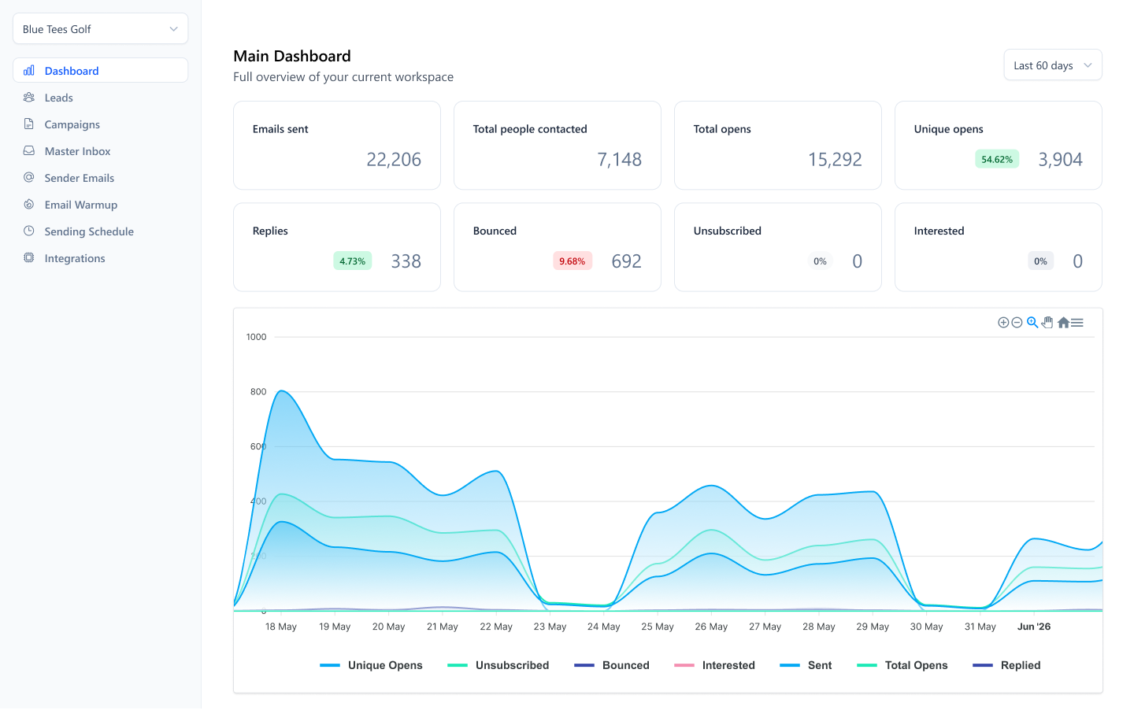Screen dimensions: 1134x725
Task: Activate the chart panning hand tool
Action: point(1047,323)
